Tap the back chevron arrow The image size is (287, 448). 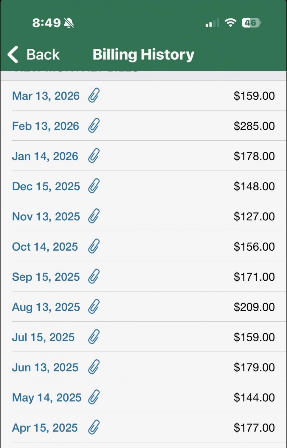(13, 54)
